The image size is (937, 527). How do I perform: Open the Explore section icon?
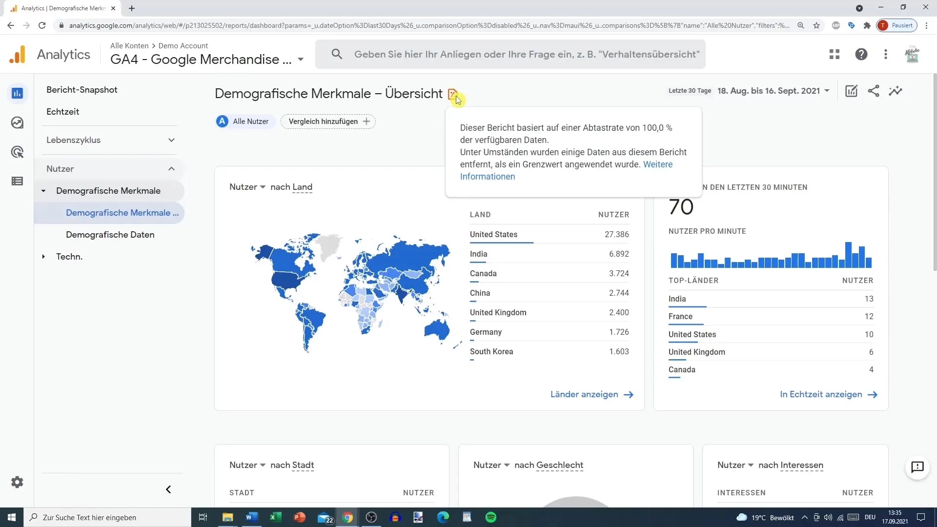[x=17, y=122]
